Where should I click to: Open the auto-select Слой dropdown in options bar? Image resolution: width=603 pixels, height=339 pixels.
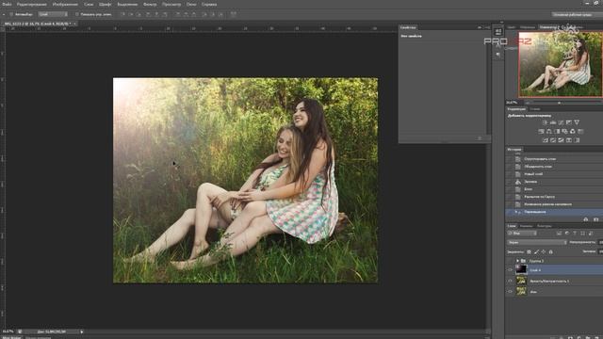tap(53, 14)
